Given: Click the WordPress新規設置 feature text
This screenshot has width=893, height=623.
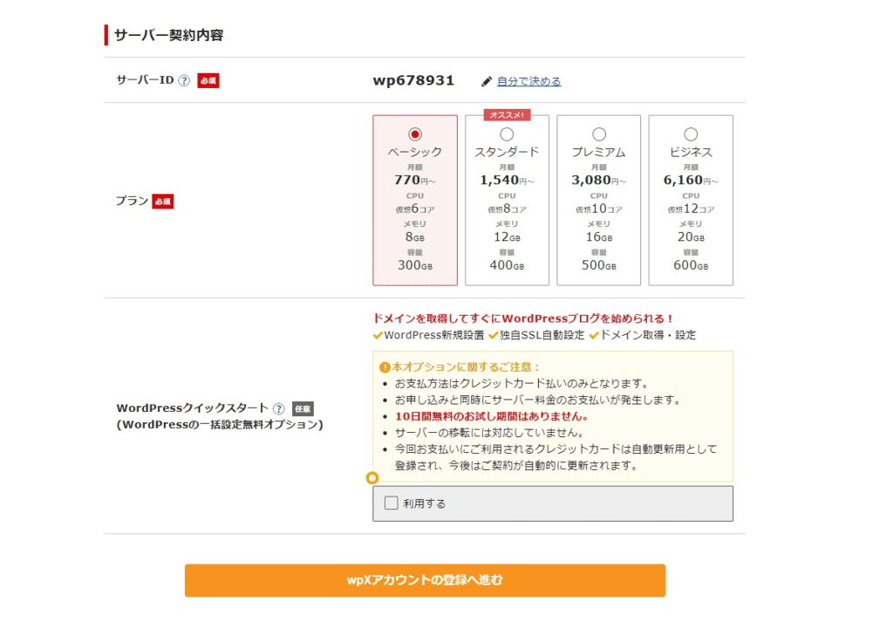Looking at the screenshot, I should point(434,335).
